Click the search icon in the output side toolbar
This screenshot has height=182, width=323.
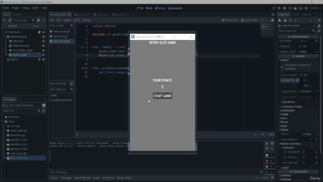point(273,148)
